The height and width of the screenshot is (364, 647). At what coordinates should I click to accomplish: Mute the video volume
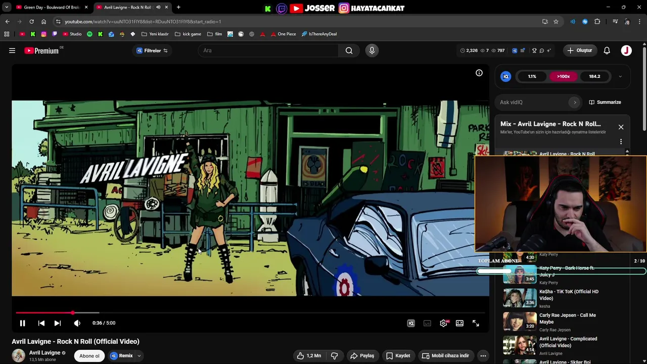77,323
